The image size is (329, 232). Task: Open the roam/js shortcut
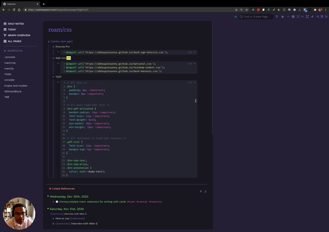tap(9, 68)
